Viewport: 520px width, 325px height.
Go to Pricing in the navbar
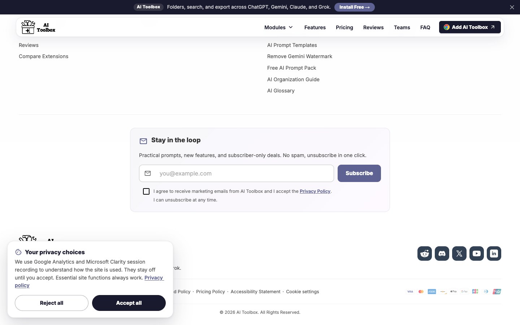coord(344,27)
